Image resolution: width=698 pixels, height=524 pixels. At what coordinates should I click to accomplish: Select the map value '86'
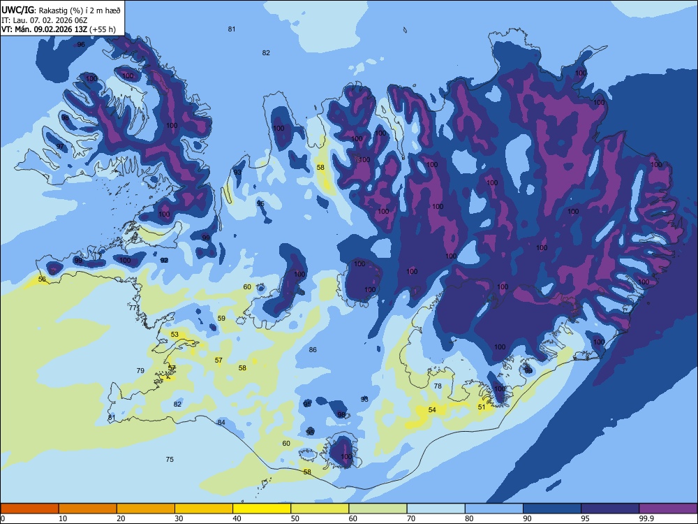pos(313,350)
